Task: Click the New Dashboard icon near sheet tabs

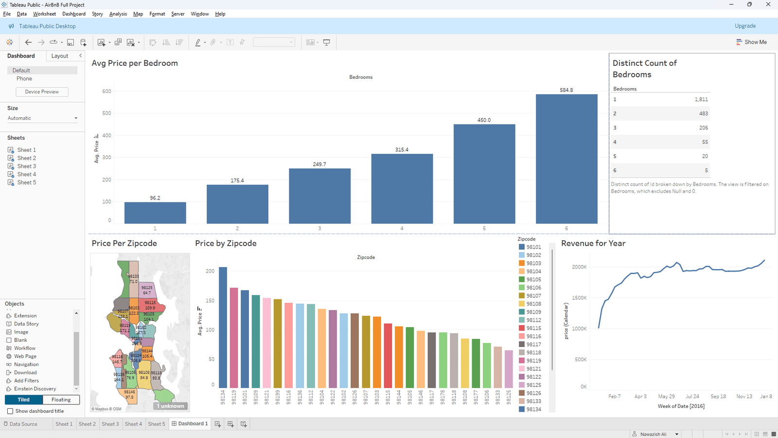Action: 230,424
